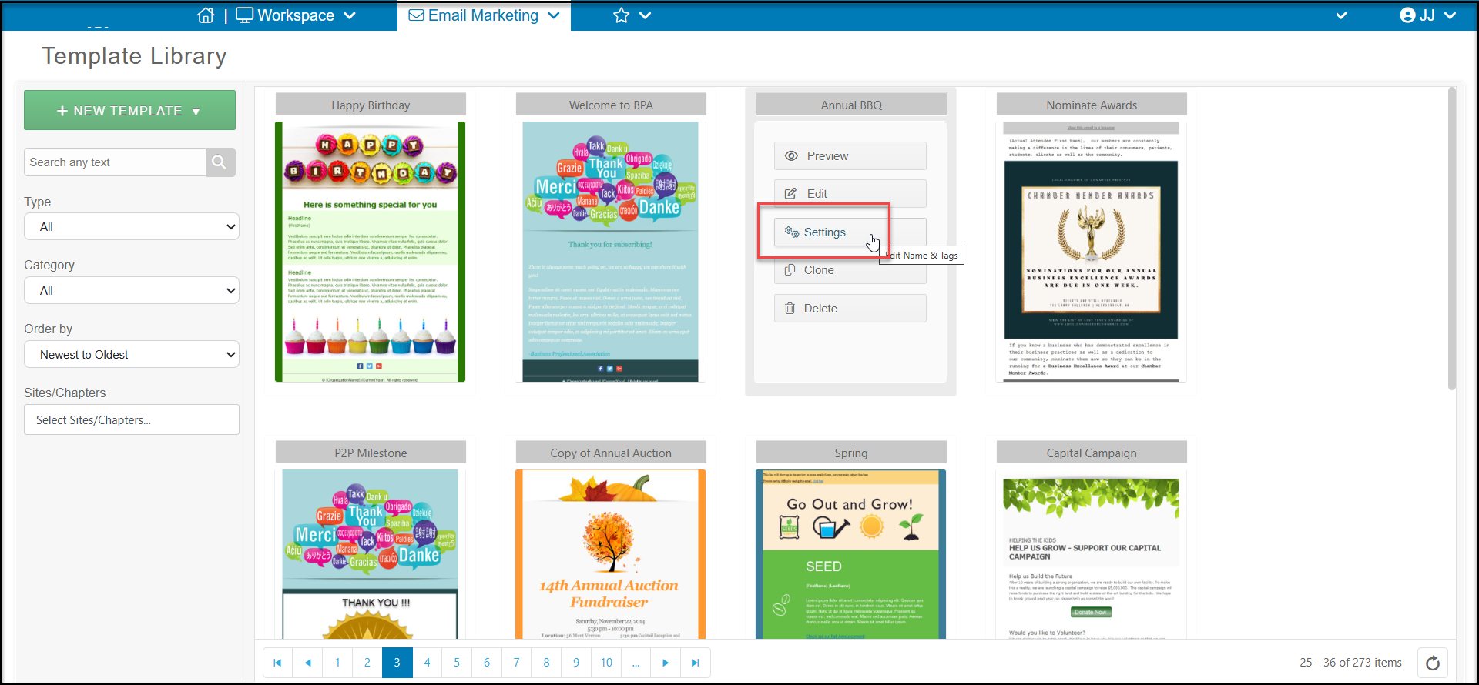This screenshot has height=685, width=1479.
Task: Go to the first page arrow
Action: coord(277,663)
